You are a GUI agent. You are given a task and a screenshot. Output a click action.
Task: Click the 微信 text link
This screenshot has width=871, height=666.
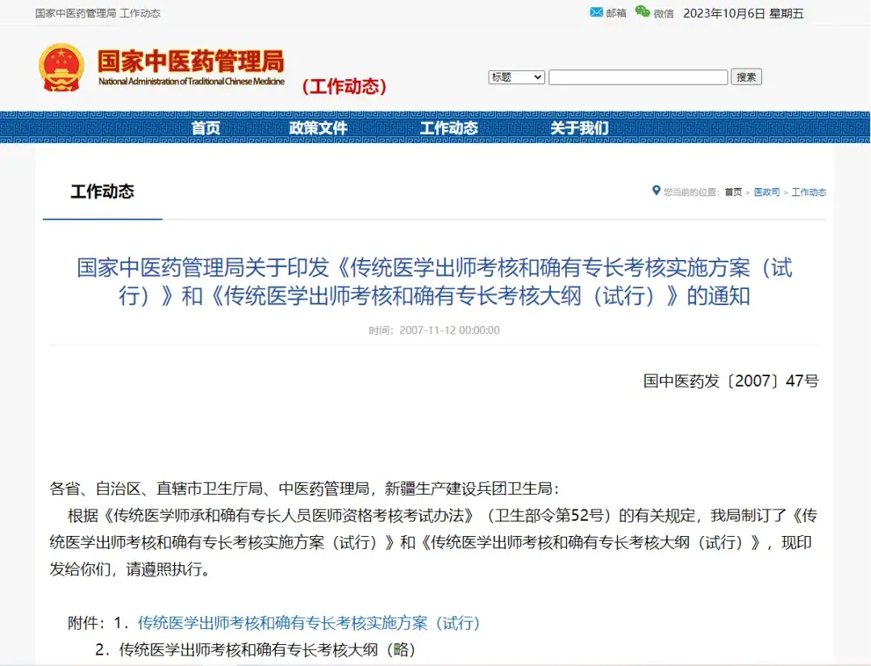tap(663, 13)
